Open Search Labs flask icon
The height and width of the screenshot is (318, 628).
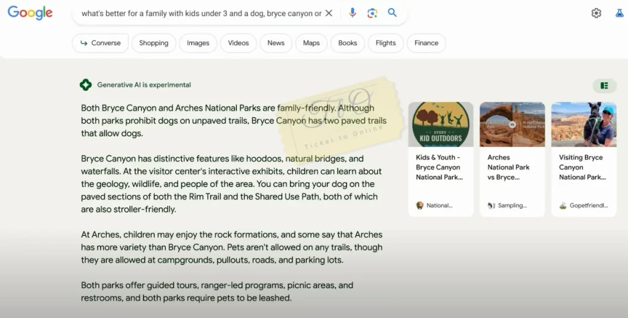(620, 14)
